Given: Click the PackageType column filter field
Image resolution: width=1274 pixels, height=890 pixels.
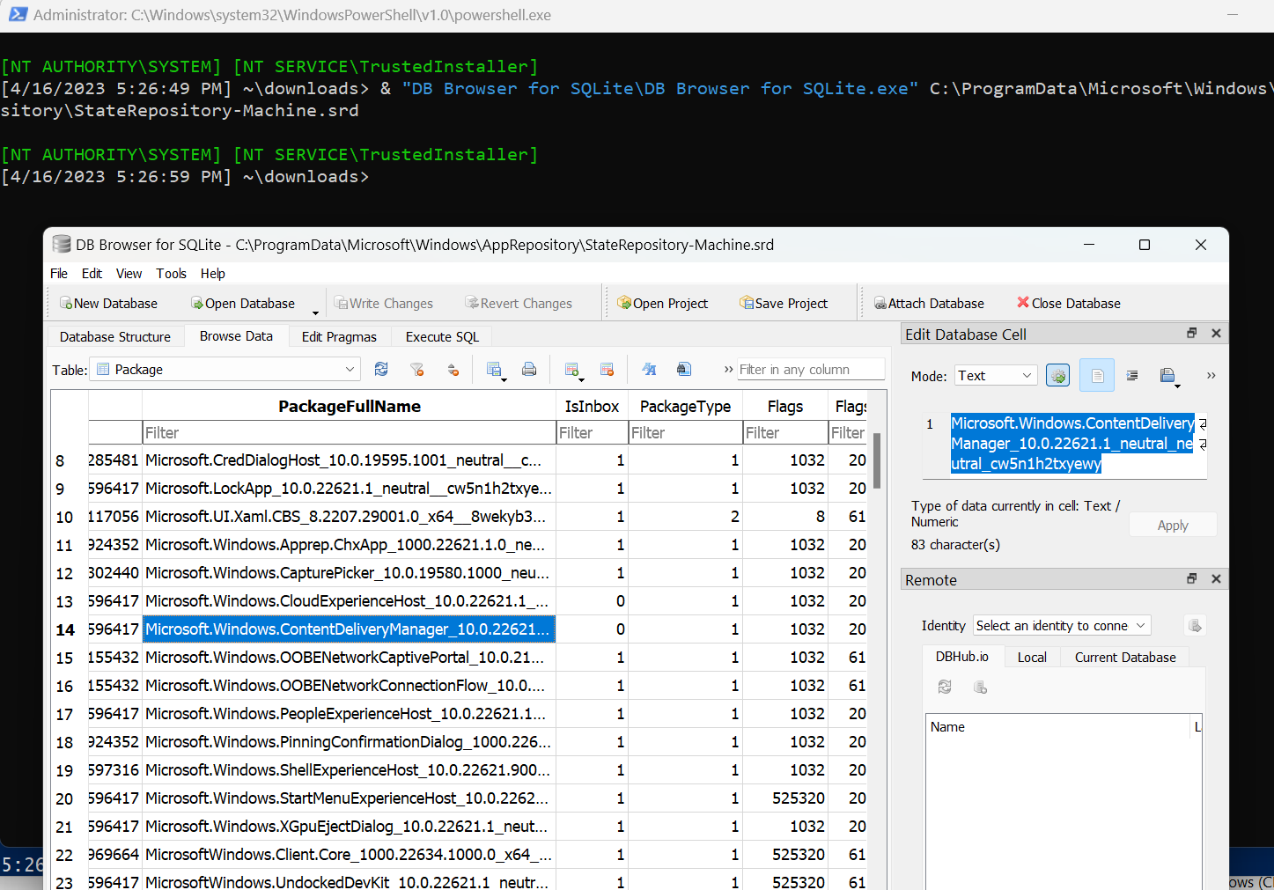Looking at the screenshot, I should tap(686, 433).
